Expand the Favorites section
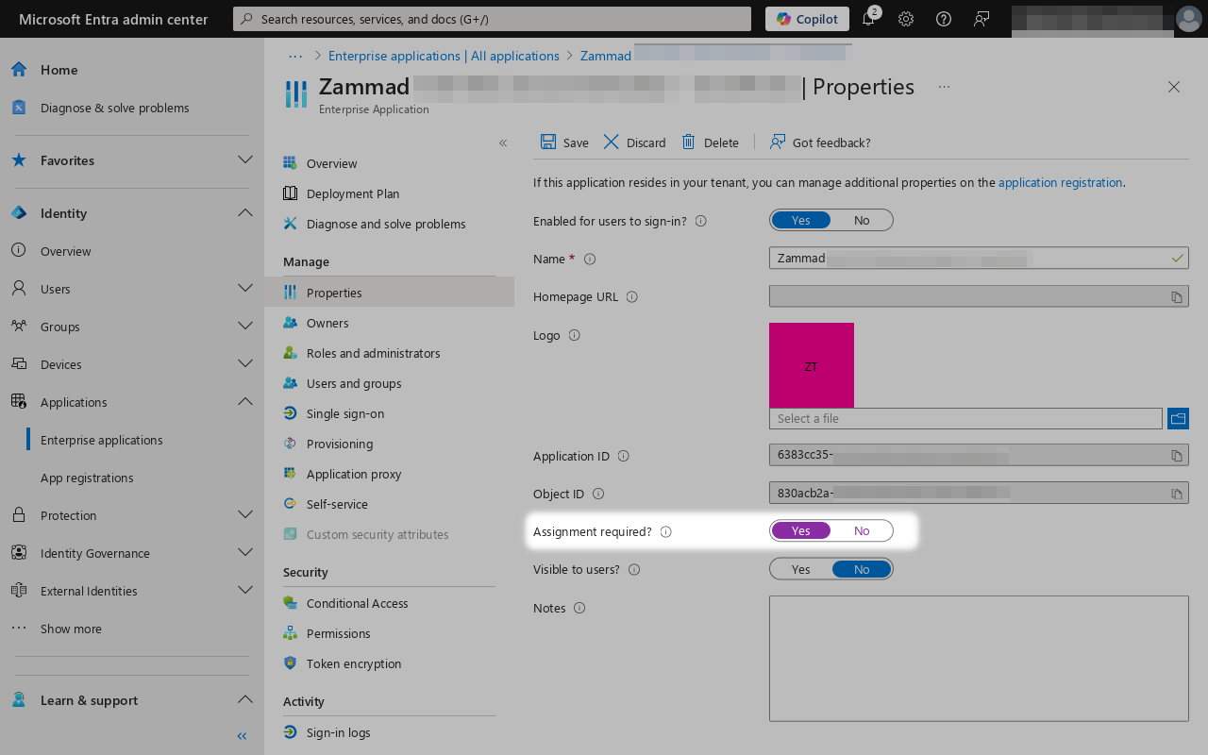Screen dimensions: 1208x755 245,160
